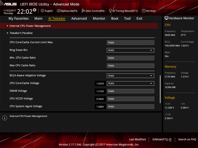Viewport: 198px width, 148px height.
Task: Expand Internal CPU Power Management submenu
Action: [79, 26]
